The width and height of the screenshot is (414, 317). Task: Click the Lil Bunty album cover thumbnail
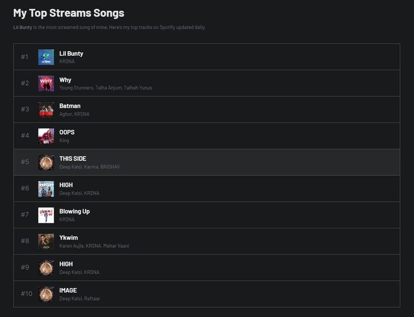[46, 57]
